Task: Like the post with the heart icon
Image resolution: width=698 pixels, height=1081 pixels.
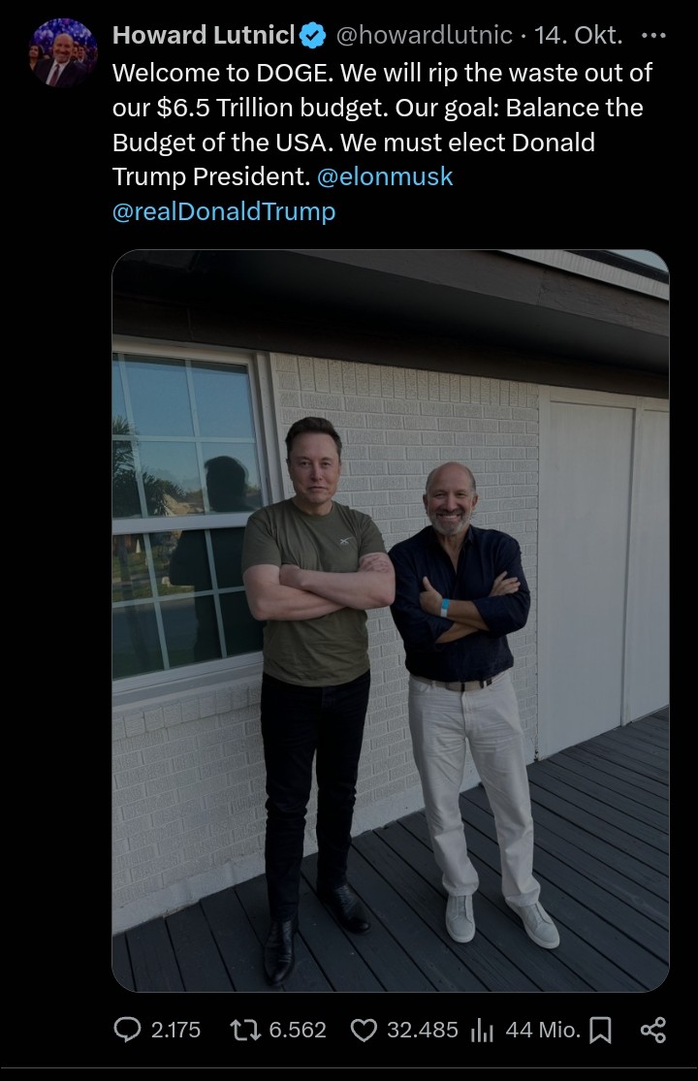Action: coord(364,1030)
